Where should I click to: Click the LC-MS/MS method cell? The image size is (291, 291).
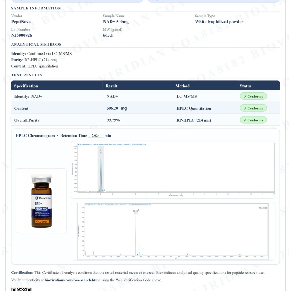coord(187,97)
